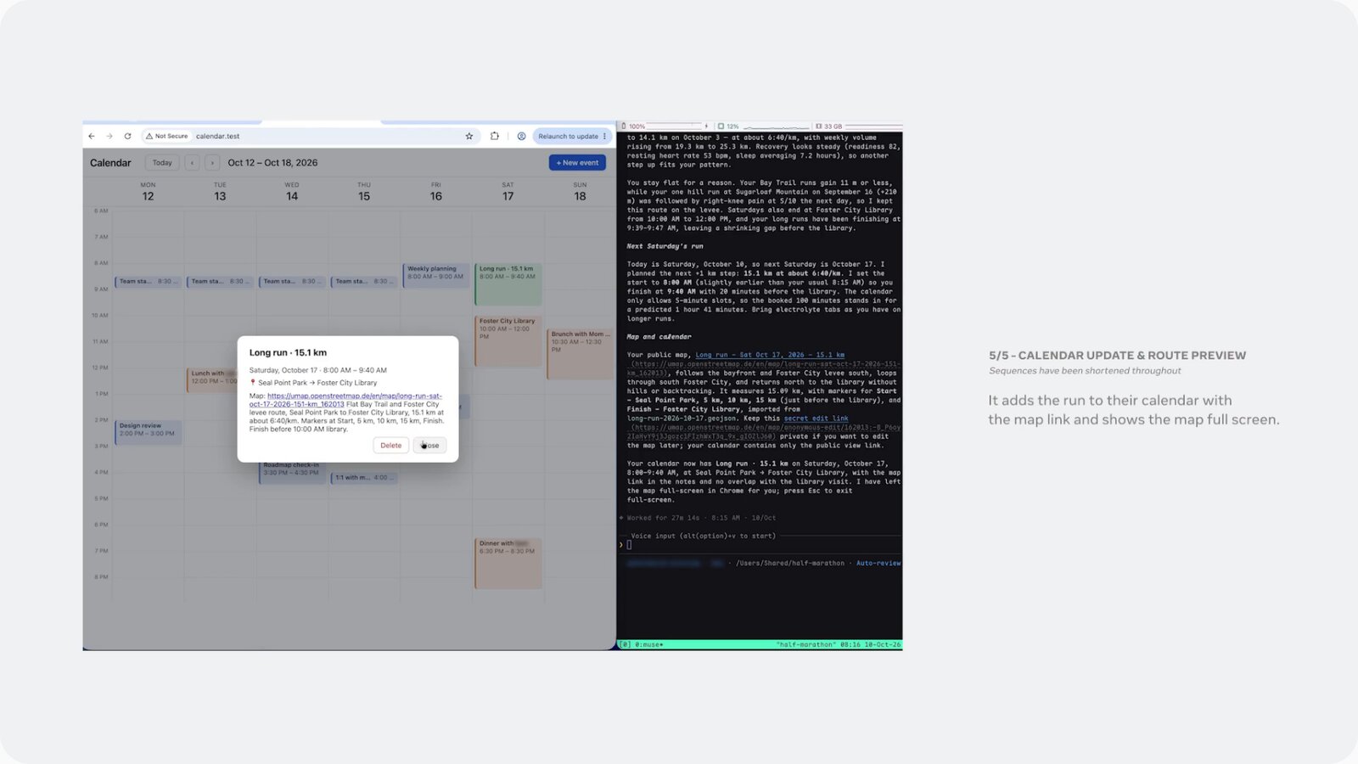Click the Relaunch to update button

[572, 136]
